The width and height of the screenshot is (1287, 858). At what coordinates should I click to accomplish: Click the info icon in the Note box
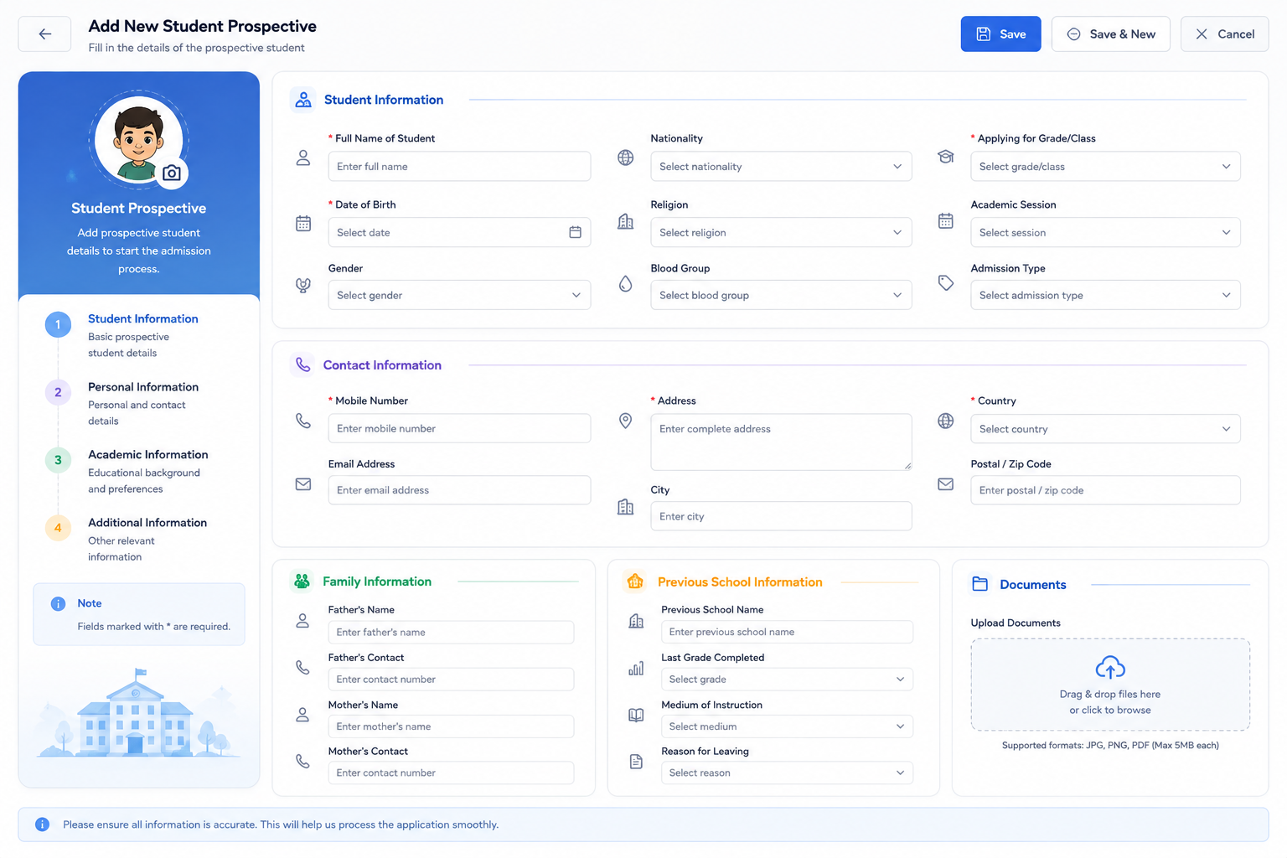(58, 604)
